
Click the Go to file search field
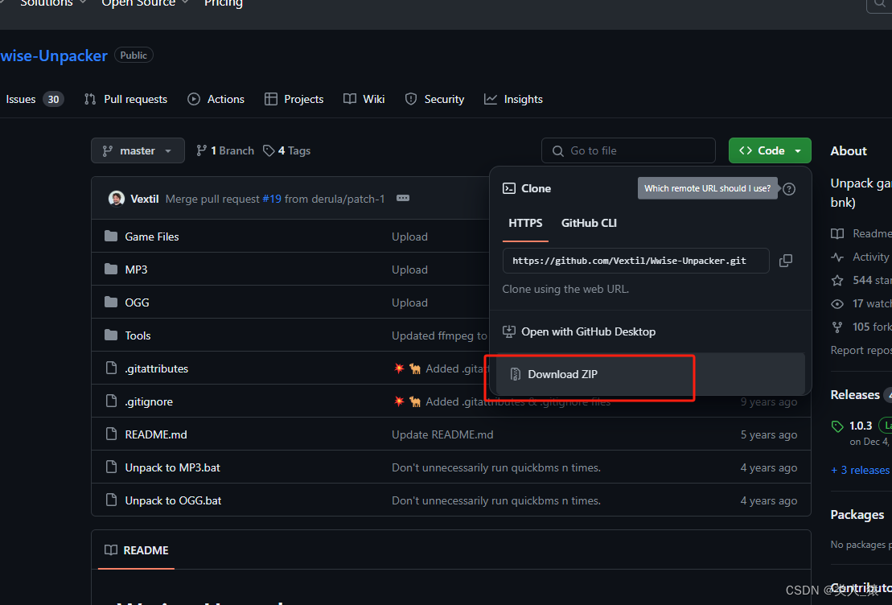(628, 150)
